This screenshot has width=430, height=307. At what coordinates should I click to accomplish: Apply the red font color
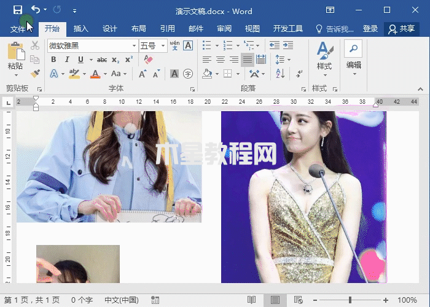(95, 74)
